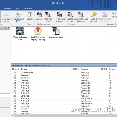Select Philidor,F in game 124 row
This screenshot has height=117, width=117.
tap(25, 83)
